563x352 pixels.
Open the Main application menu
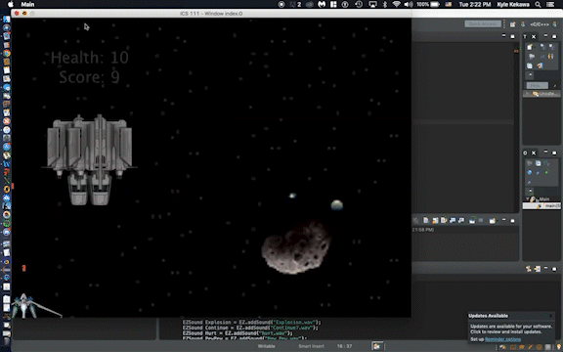[27, 4]
